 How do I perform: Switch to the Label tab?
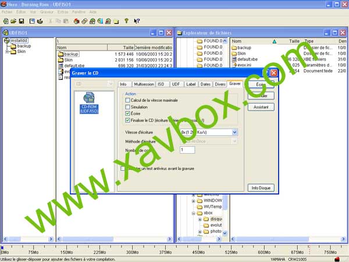pyautogui.click(x=191, y=84)
